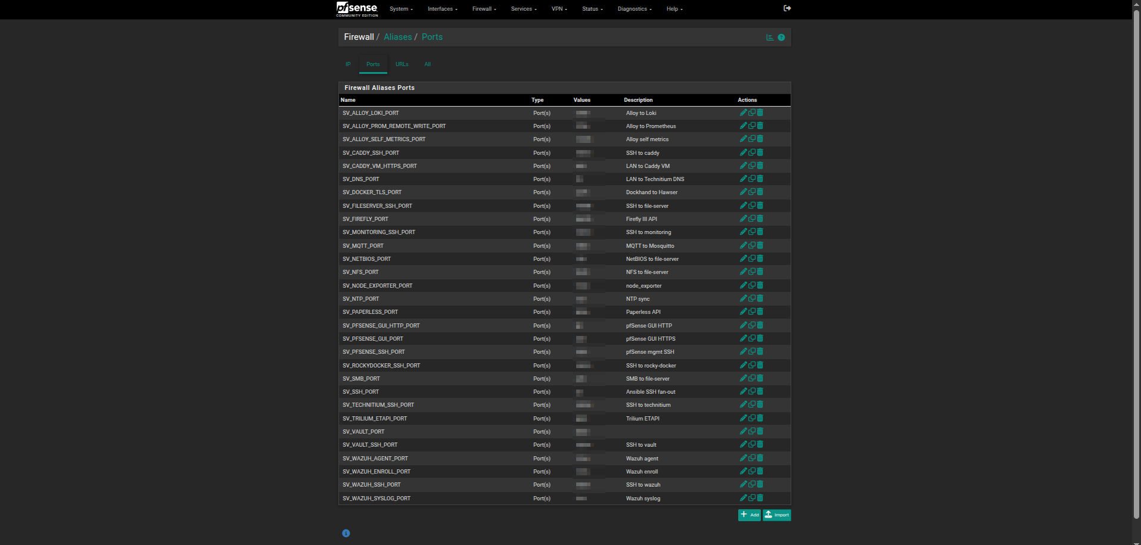Screen dimensions: 1141x545
Task: Edit the SV_CADDY_SSH_PORT alias
Action: pyautogui.click(x=743, y=152)
